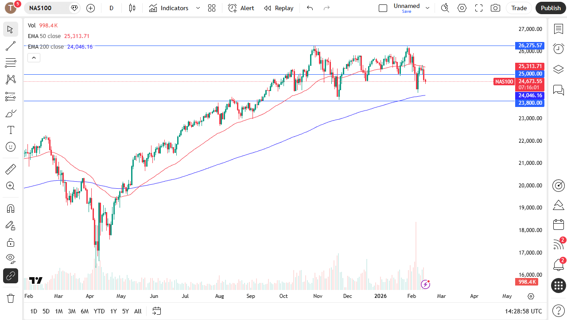Viewport: 567px width, 320px height.
Task: Take a chart snapshot with camera
Action: click(496, 8)
